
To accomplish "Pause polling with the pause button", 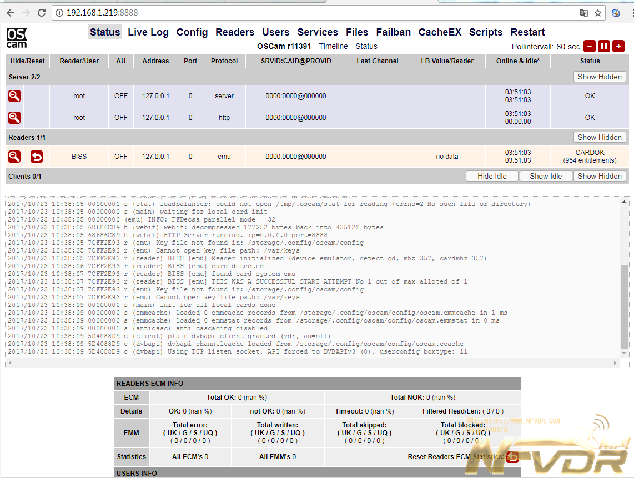I will pyautogui.click(x=604, y=47).
